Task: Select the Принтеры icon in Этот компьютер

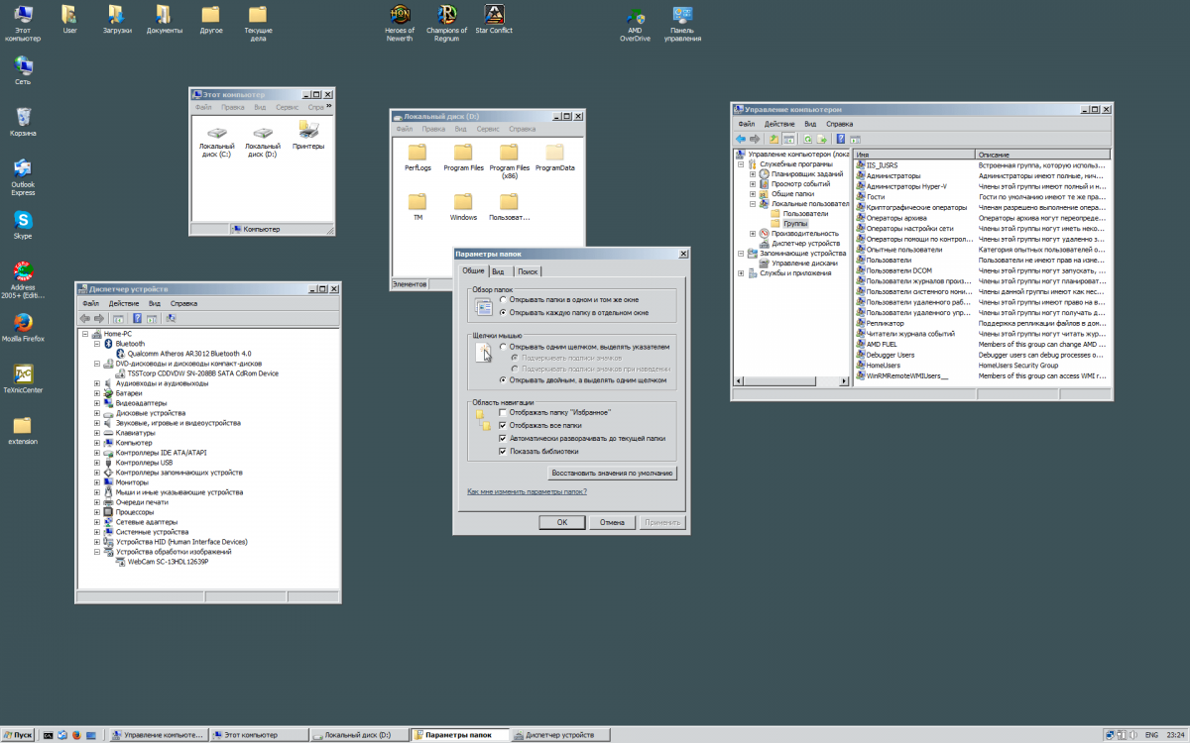Action: [308, 130]
